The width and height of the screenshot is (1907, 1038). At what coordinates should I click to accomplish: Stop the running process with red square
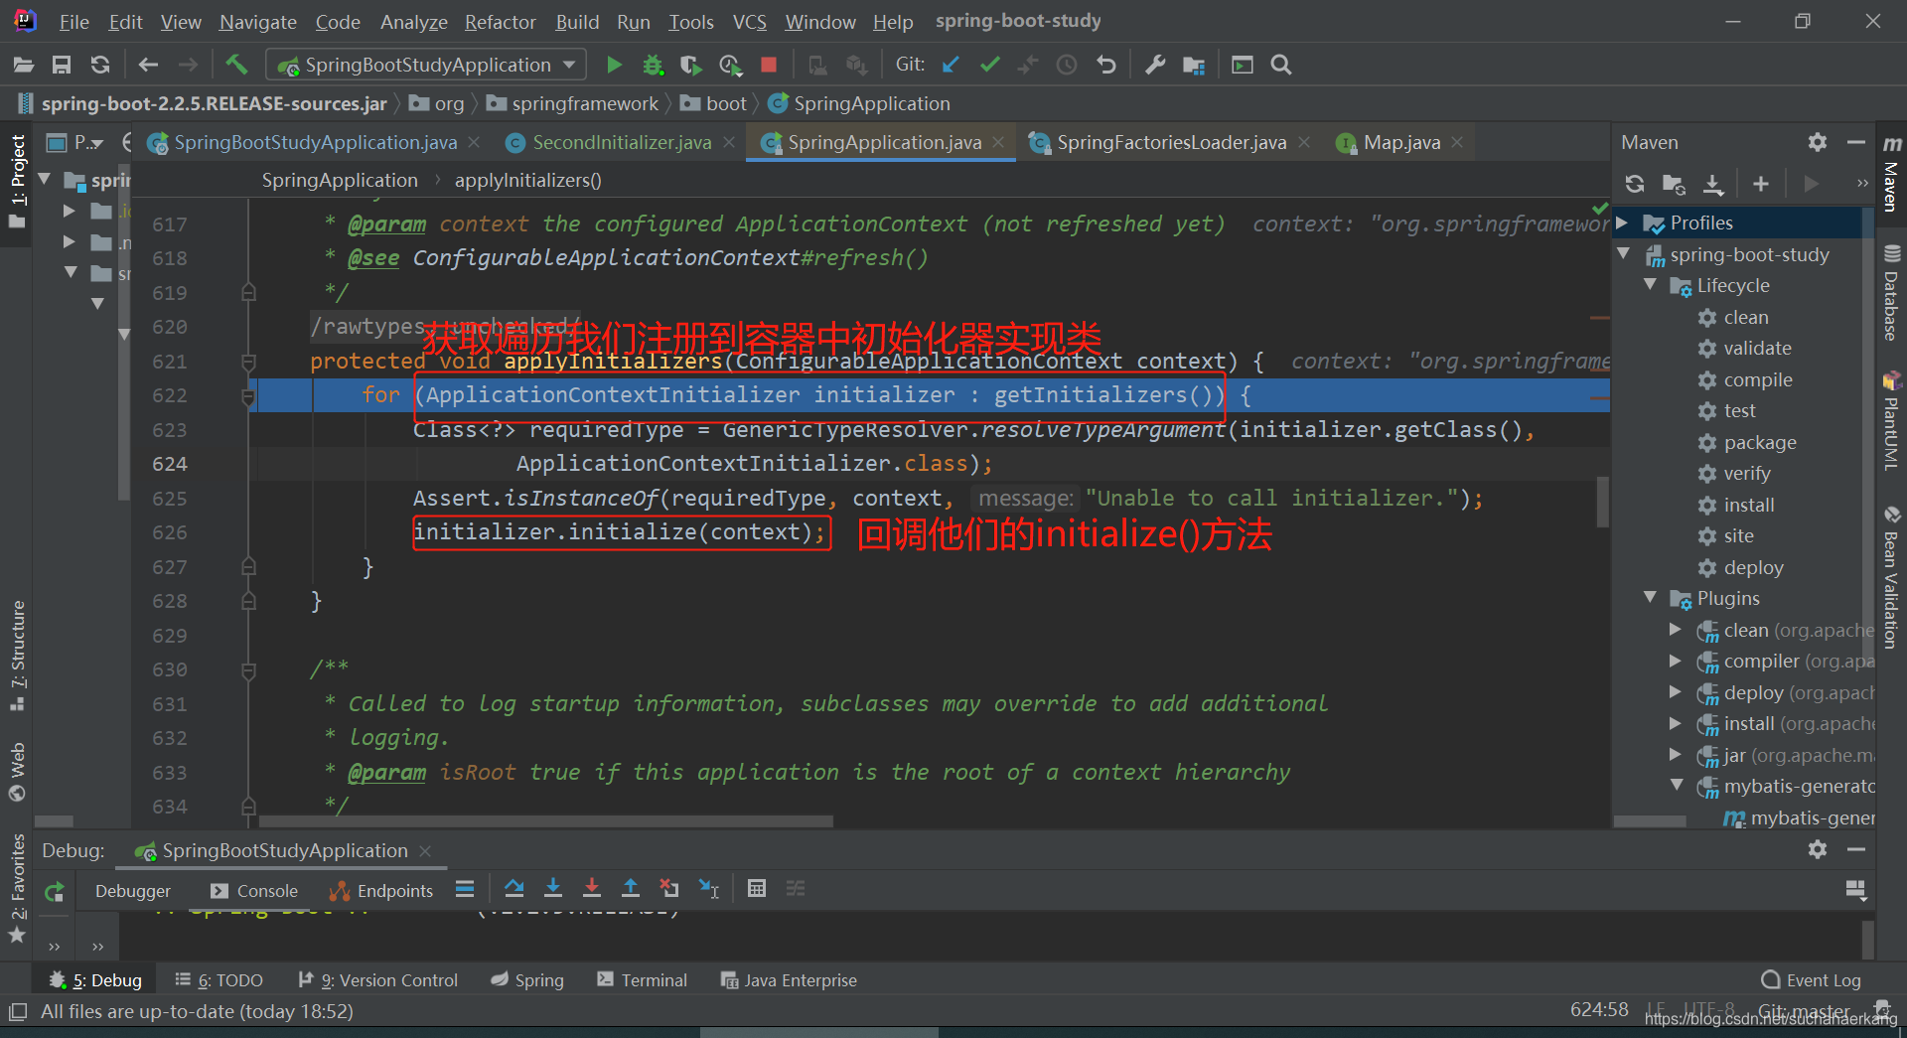coord(768,65)
